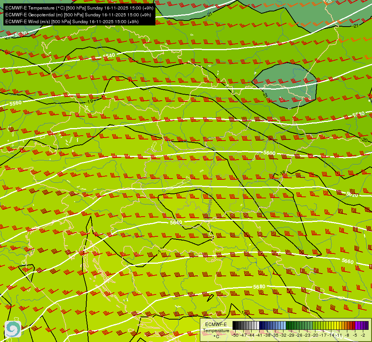This screenshot has width=372, height=342.
Task: Click the -47 legend scale value
Action: tap(244, 336)
